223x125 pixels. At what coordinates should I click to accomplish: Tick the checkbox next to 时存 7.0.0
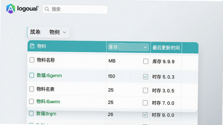[145, 103]
